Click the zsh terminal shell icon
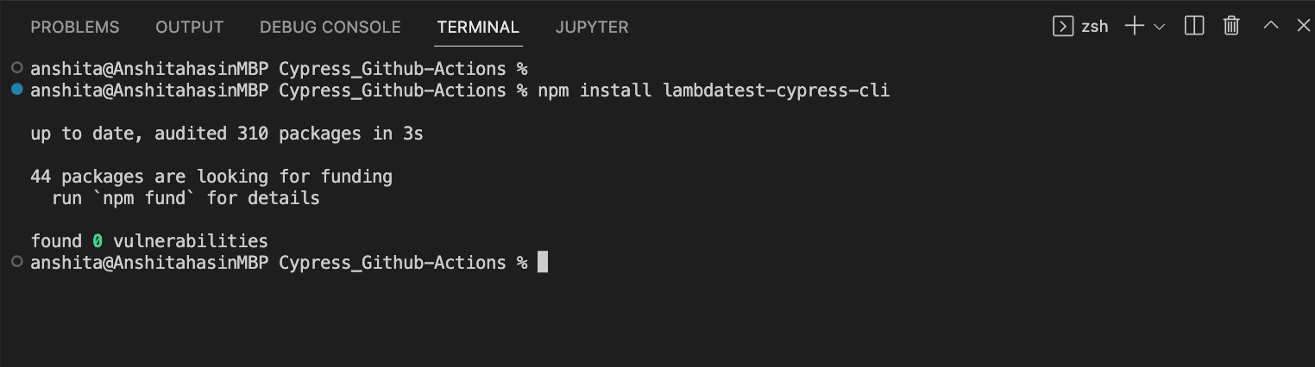 [x=1063, y=26]
